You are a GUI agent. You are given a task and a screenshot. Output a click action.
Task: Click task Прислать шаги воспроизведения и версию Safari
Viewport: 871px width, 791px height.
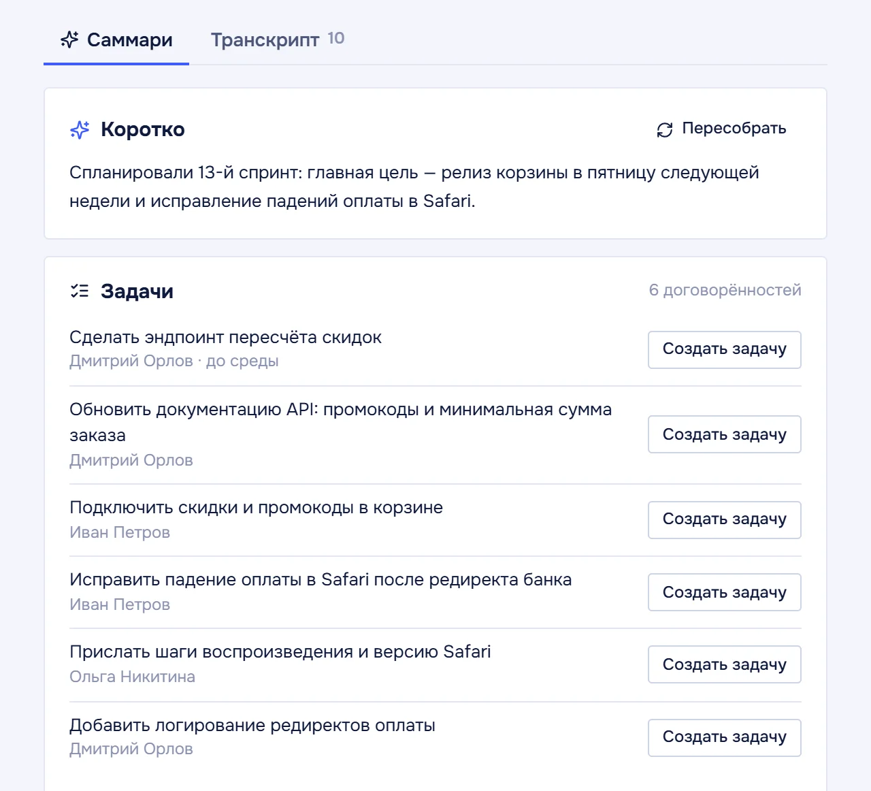click(x=280, y=651)
